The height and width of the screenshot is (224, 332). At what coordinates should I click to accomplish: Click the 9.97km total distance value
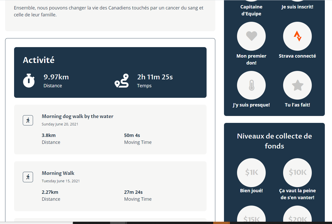[56, 77]
